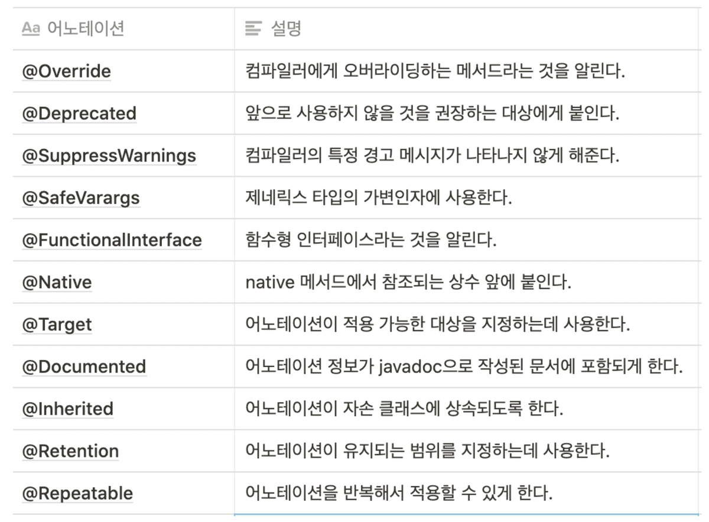Image resolution: width=709 pixels, height=522 pixels.
Task: Open the @Override page
Action: 66,72
